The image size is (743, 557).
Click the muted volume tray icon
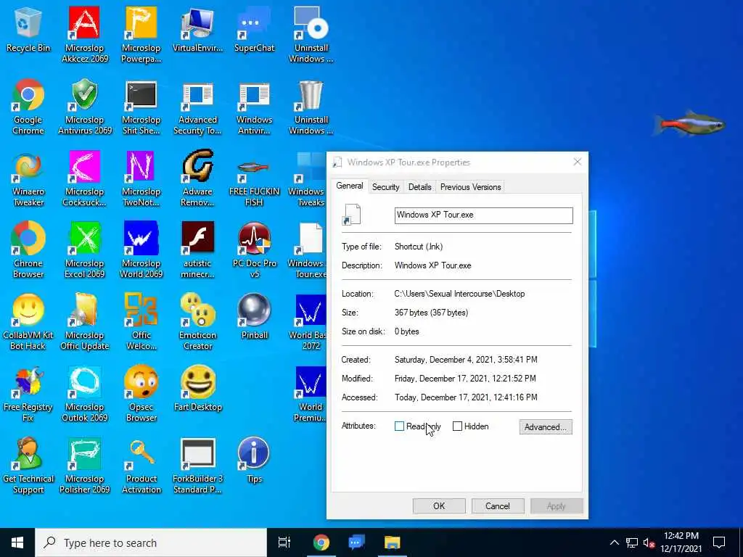tap(649, 542)
